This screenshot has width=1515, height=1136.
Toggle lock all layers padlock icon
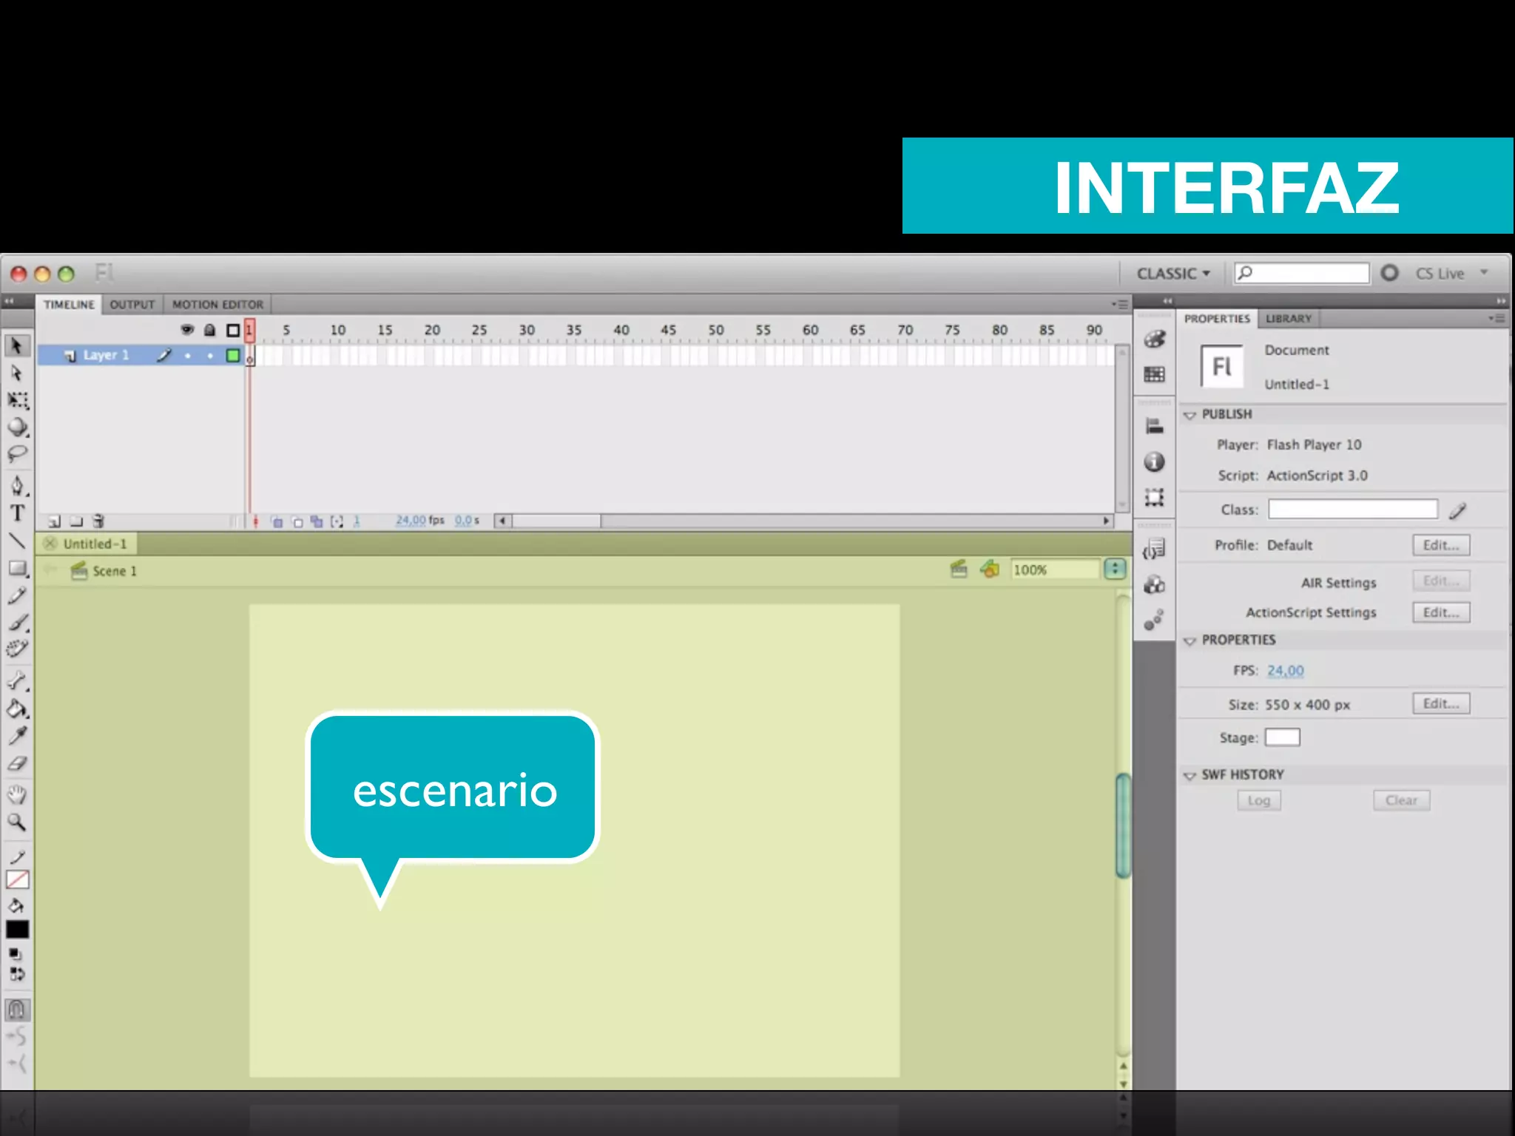210,330
